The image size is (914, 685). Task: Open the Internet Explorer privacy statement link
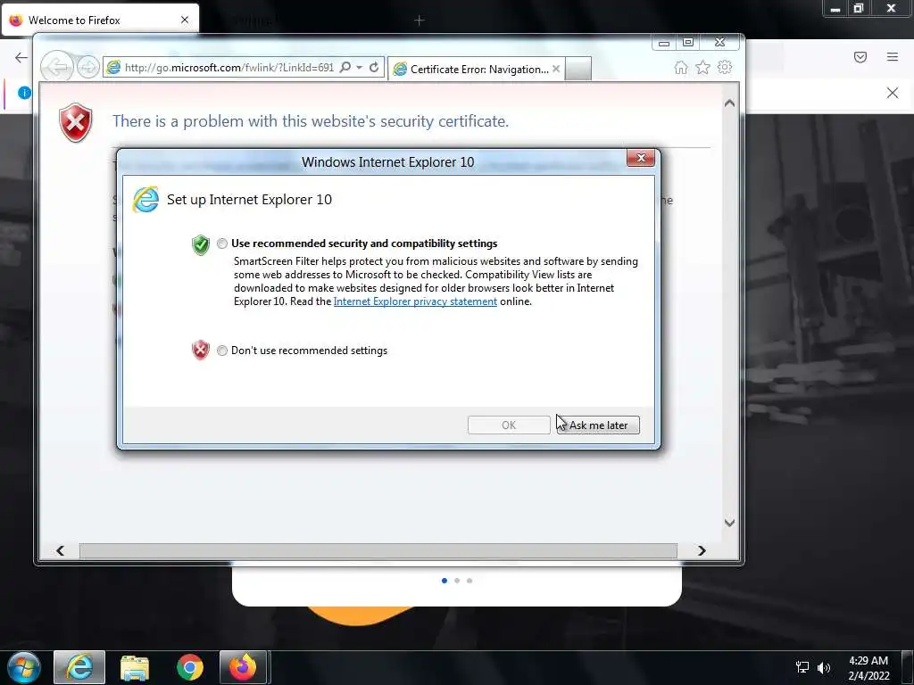coord(415,301)
